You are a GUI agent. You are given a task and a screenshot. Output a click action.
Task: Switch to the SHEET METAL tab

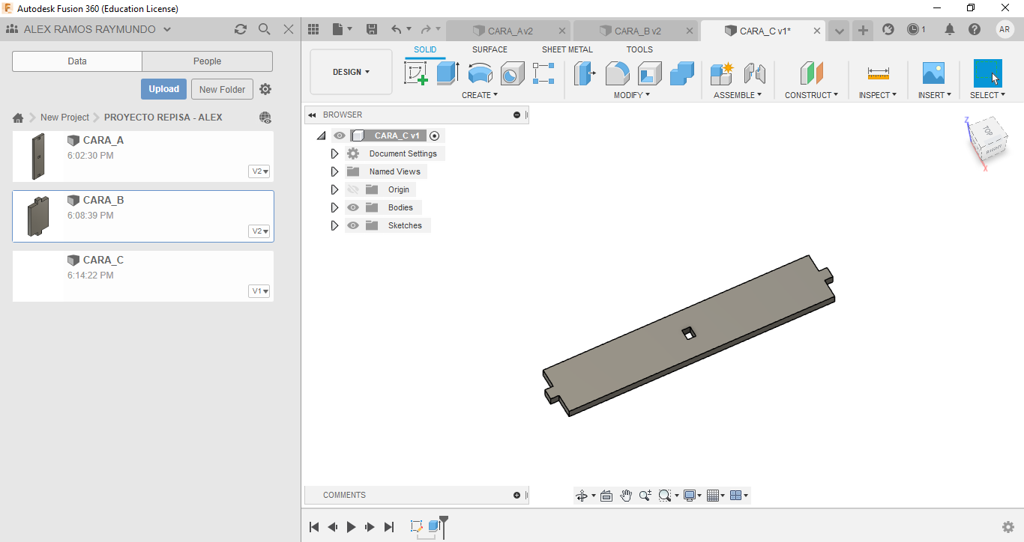pos(567,49)
